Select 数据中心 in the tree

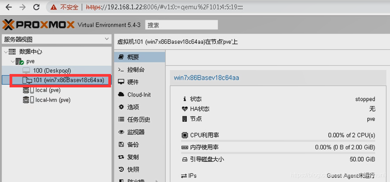pos(31,52)
